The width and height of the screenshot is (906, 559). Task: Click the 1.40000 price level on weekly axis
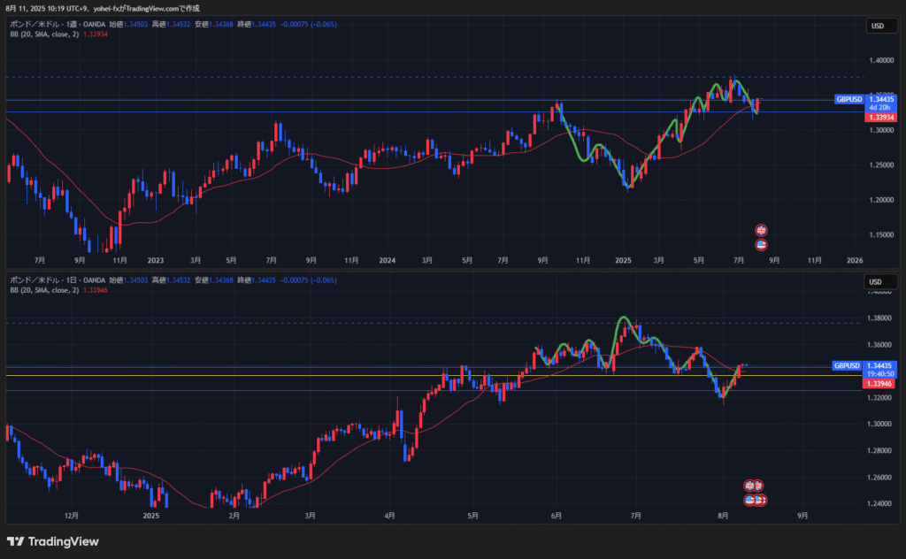(x=881, y=61)
